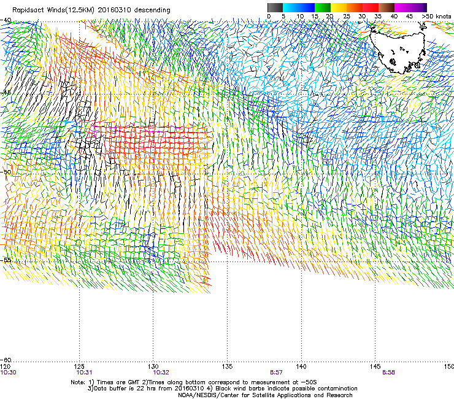Click the purple '10:32' time stamp
This screenshot has width=454, height=399.
pos(161,373)
